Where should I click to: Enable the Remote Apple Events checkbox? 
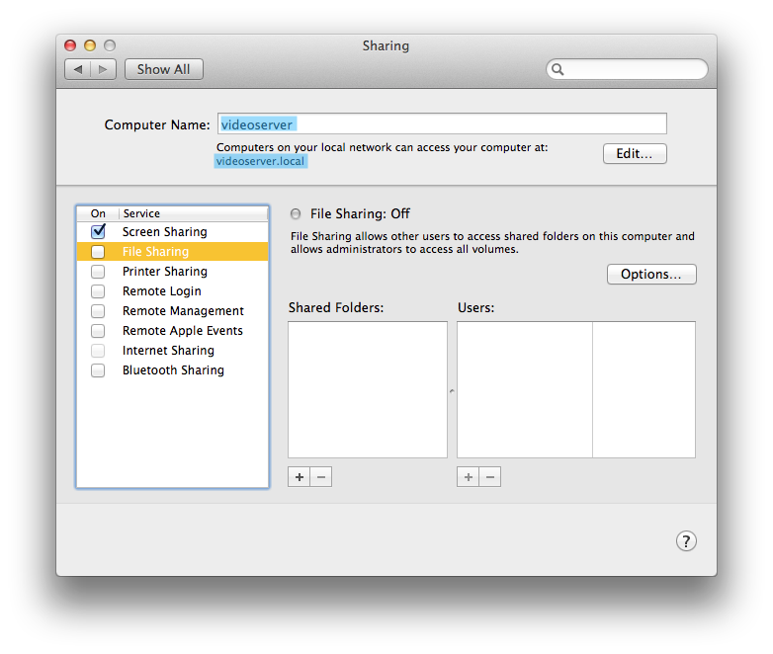coord(98,331)
